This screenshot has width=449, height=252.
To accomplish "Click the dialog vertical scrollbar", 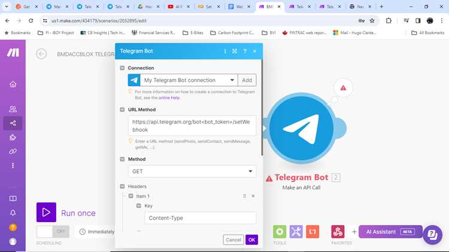I will click(262, 108).
